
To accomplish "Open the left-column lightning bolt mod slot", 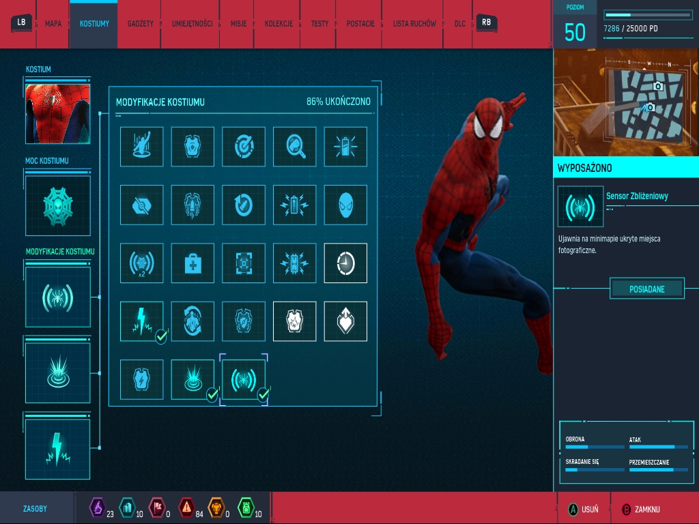I will [58, 449].
